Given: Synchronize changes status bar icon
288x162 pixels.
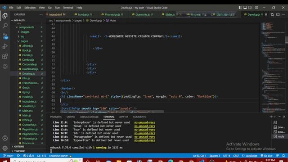Looking at the screenshot, I should 18,156.
